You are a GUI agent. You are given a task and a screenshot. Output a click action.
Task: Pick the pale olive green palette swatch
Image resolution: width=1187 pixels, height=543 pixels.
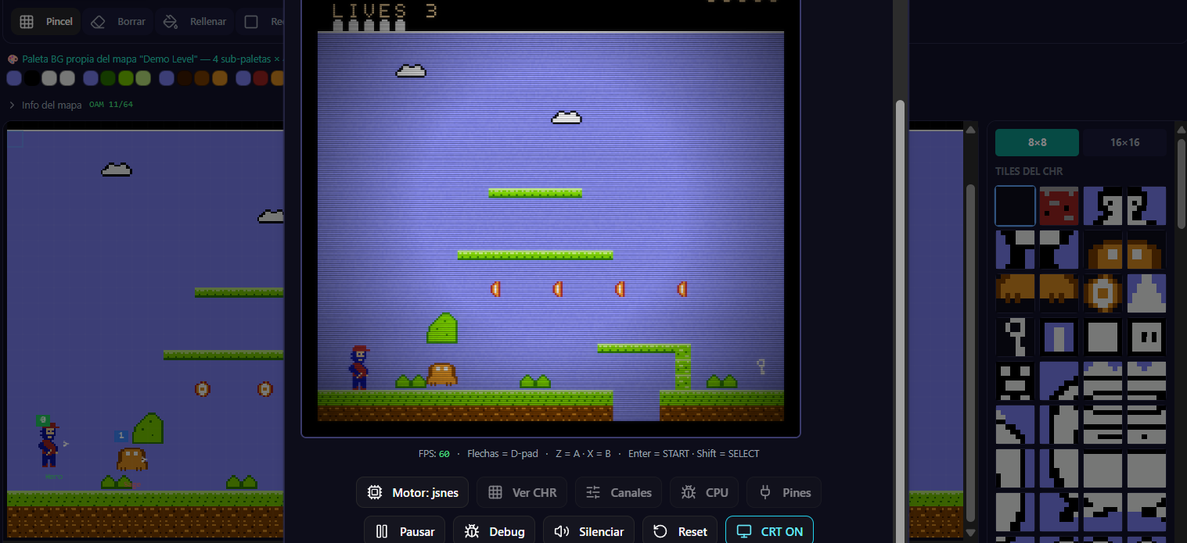coord(142,78)
